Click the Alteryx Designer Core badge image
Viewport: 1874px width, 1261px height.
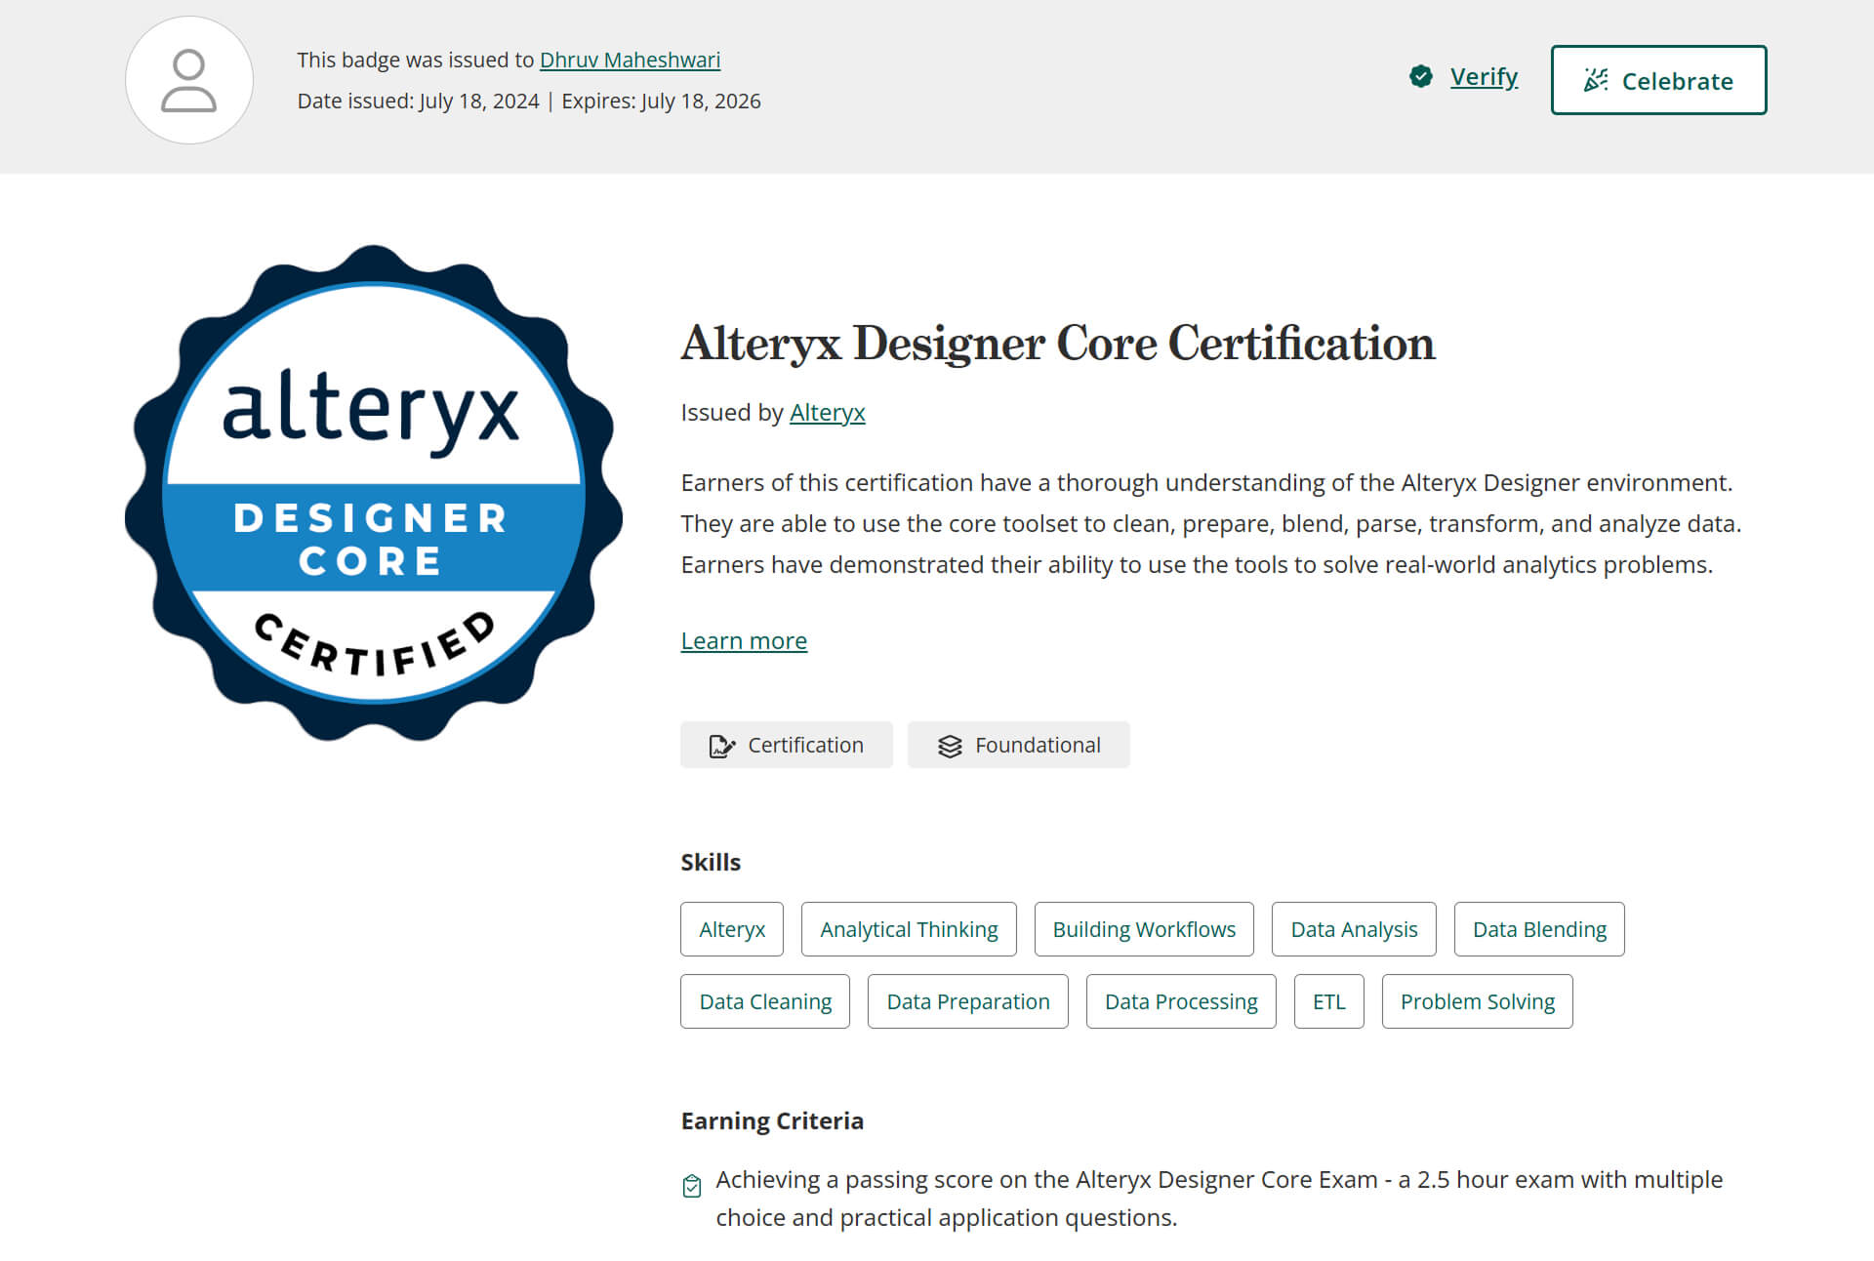tap(373, 493)
